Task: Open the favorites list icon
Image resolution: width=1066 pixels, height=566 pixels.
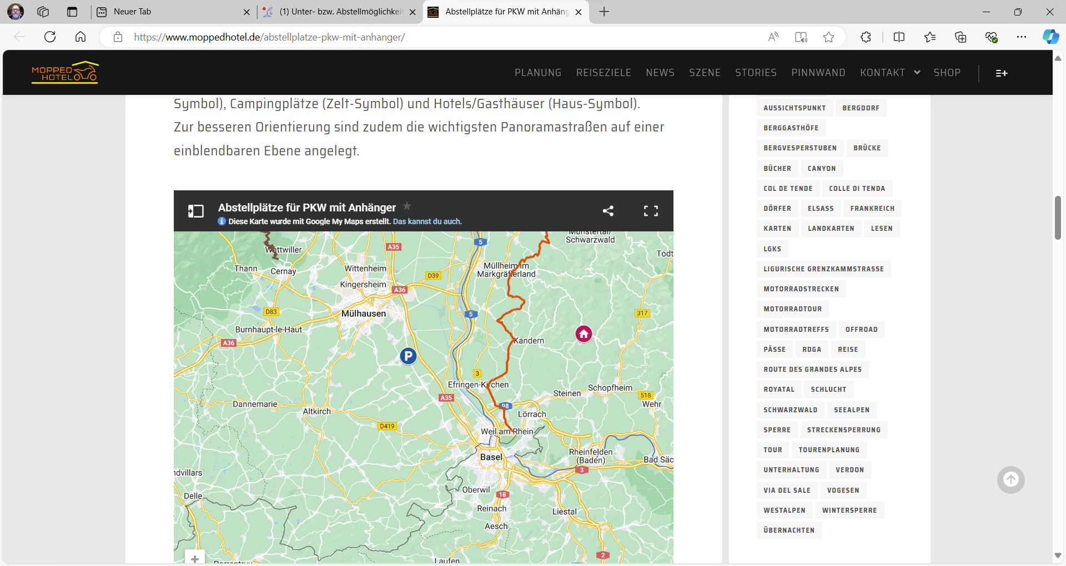Action: (930, 37)
